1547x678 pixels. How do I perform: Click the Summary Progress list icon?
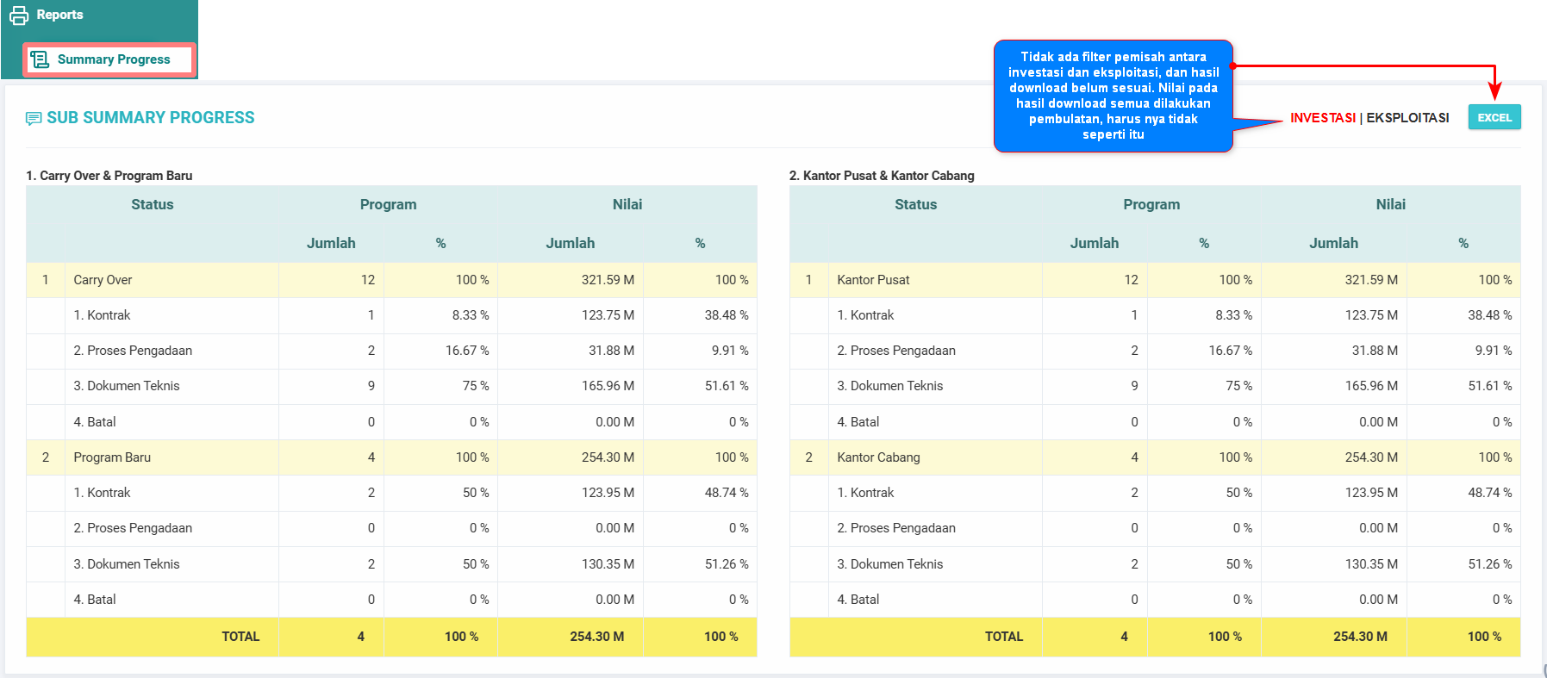40,59
